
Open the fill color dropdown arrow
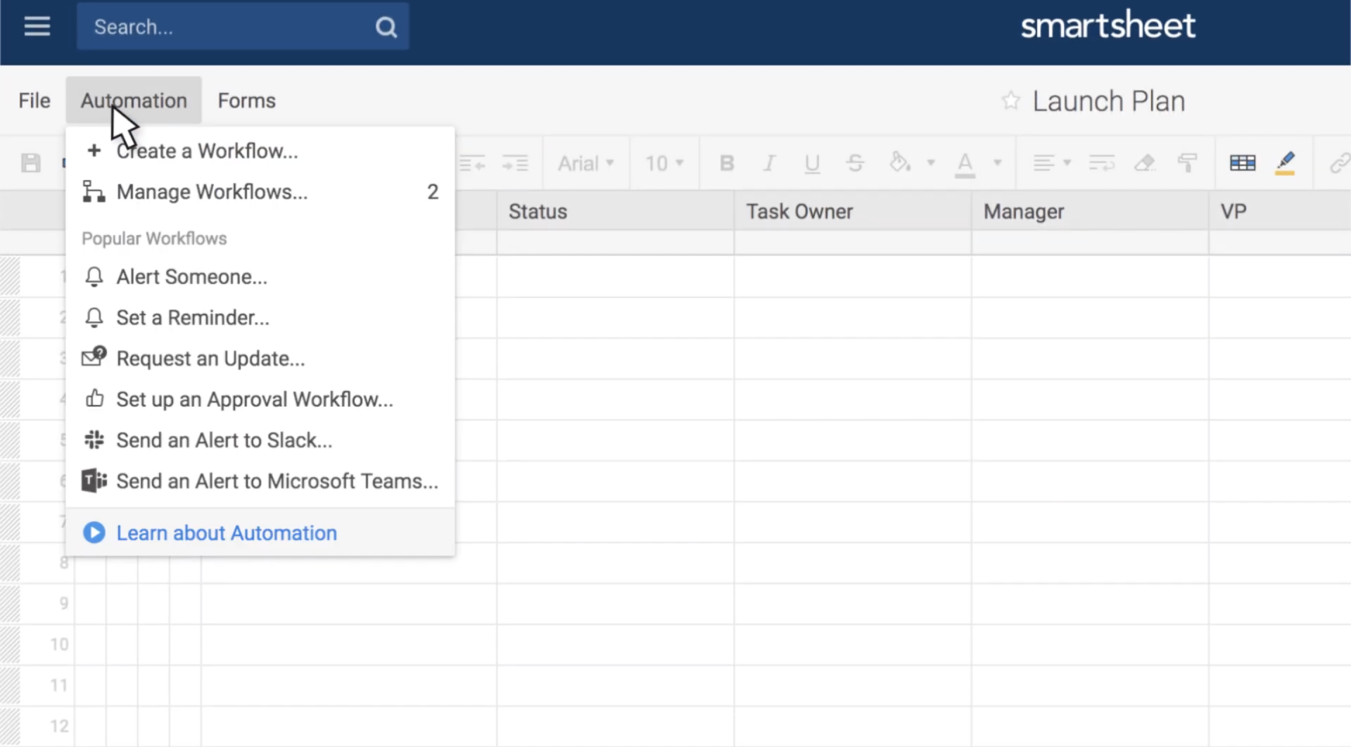[931, 162]
